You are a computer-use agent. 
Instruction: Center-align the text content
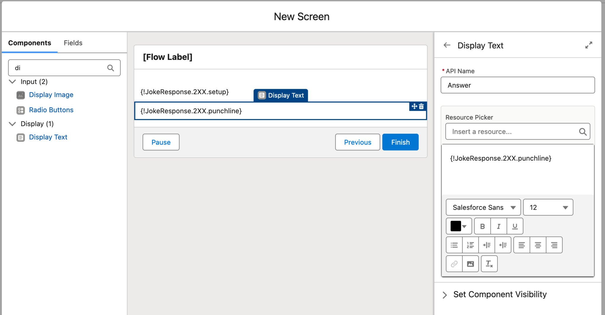coord(538,245)
